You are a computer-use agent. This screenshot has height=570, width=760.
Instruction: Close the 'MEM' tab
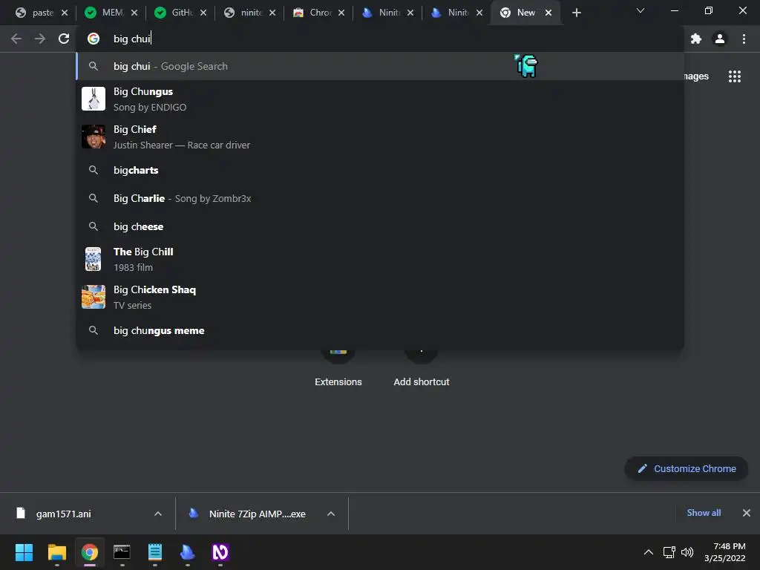click(134, 13)
